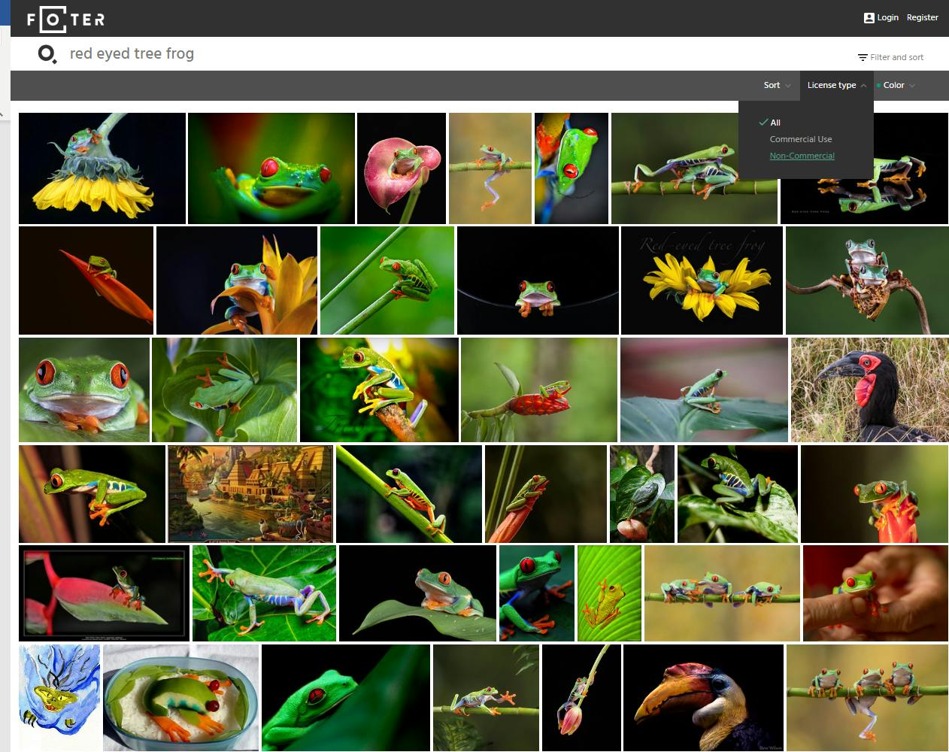Click Filter and sort text
The height and width of the screenshot is (752, 949).
[x=896, y=57]
